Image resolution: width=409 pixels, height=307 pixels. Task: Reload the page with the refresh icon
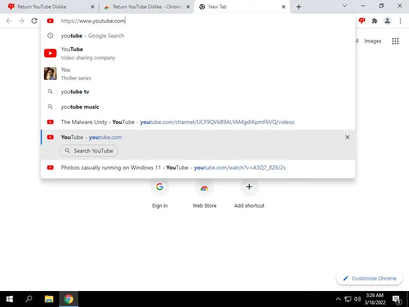point(34,21)
